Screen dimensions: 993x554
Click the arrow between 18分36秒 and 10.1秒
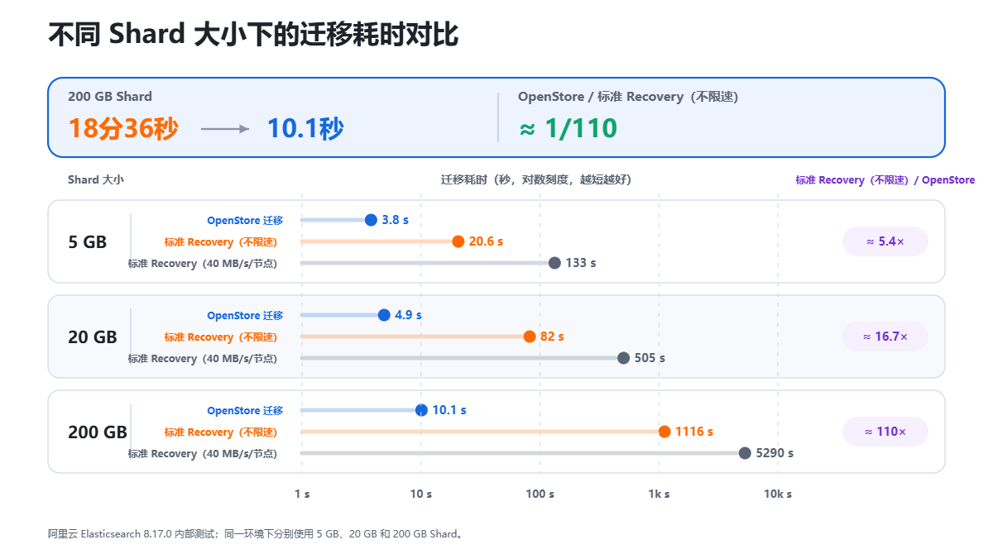(x=225, y=129)
